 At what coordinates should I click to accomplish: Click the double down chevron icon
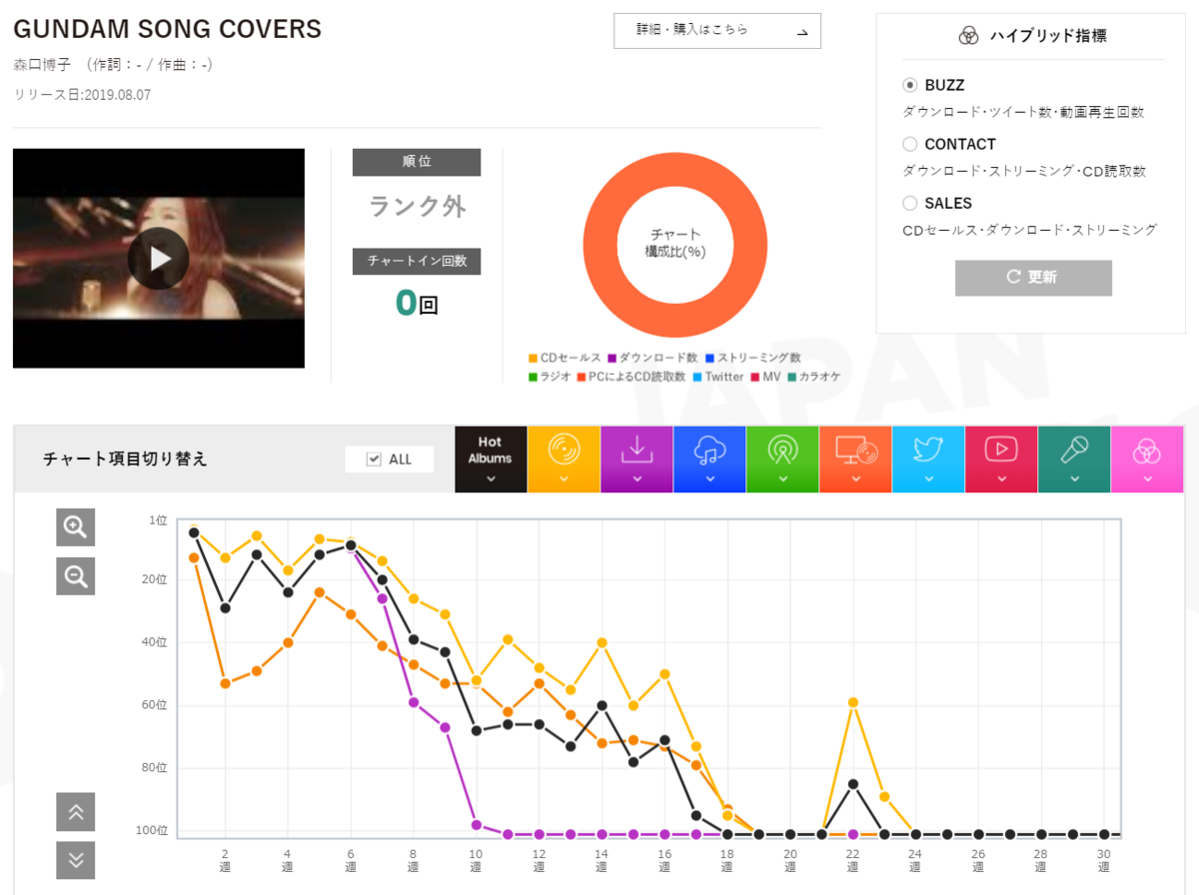76,861
